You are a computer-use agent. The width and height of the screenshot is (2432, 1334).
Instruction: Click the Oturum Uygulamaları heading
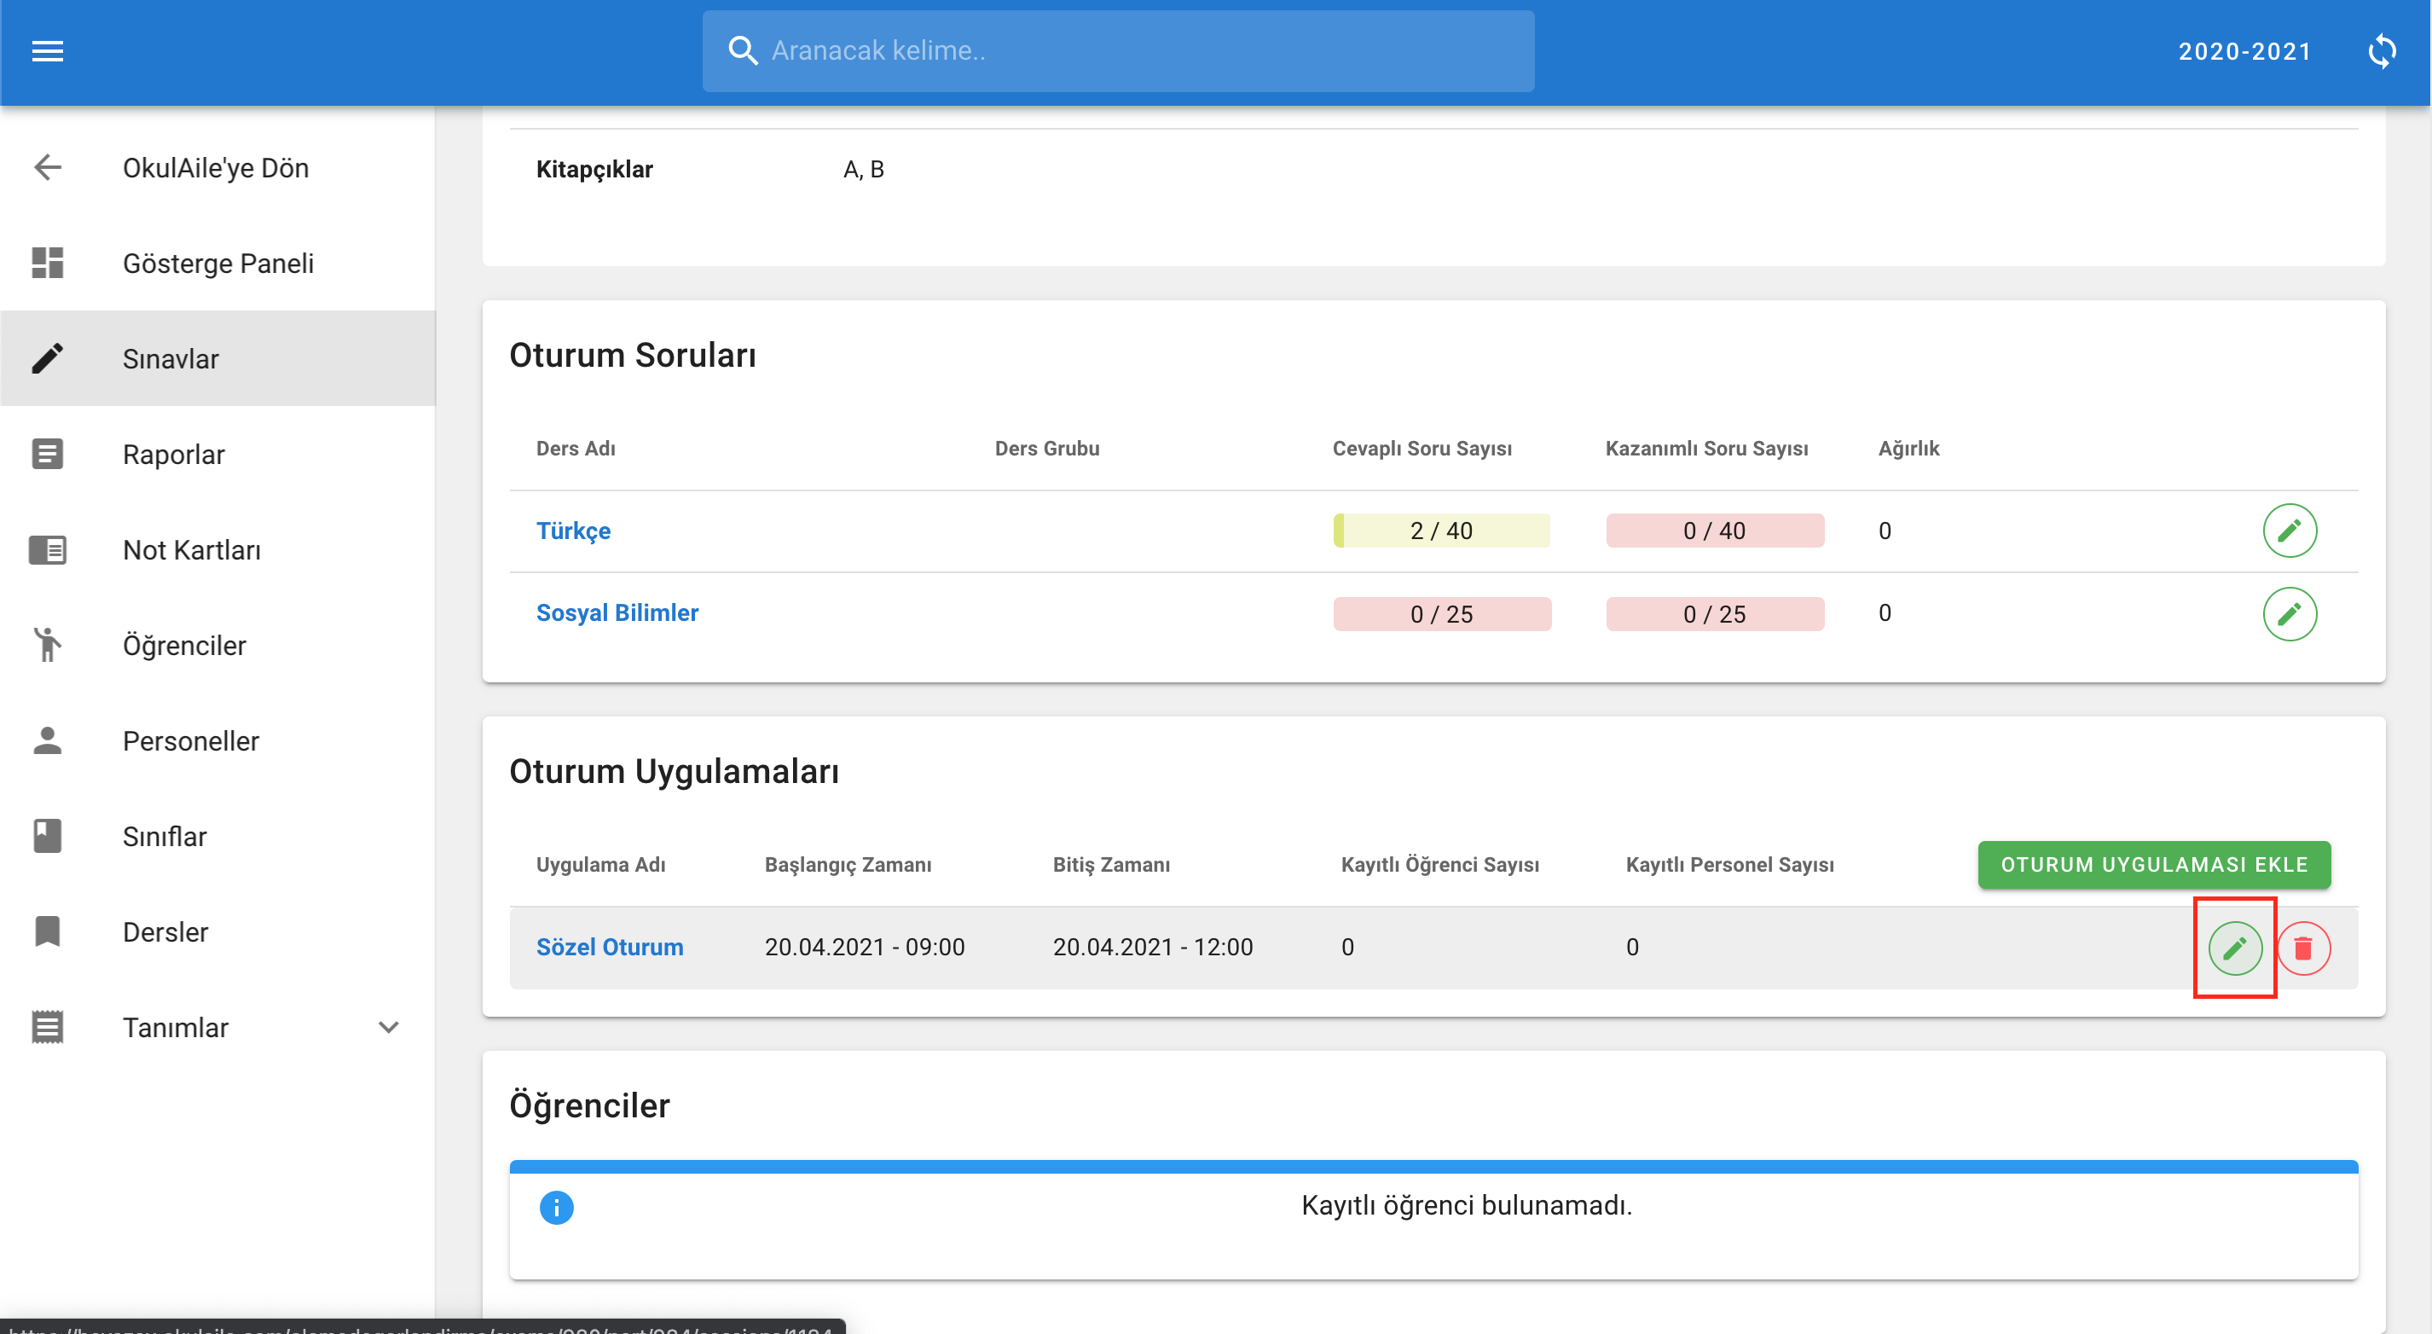pos(673,771)
